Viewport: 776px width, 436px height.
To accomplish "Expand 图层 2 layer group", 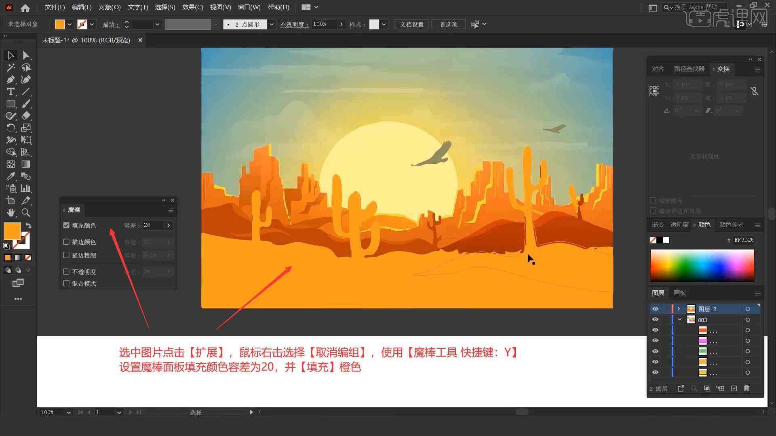I will [678, 309].
